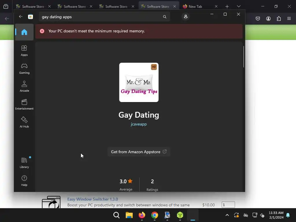The height and width of the screenshot is (222, 296).
Task: Open Google Chrome from the taskbar
Action: pyautogui.click(x=154, y=215)
